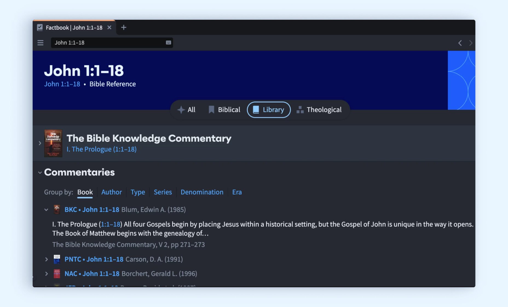Screen dimensions: 508x307
Task: Expand the PNTC John 1:1–18 entry
Action: pos(46,259)
